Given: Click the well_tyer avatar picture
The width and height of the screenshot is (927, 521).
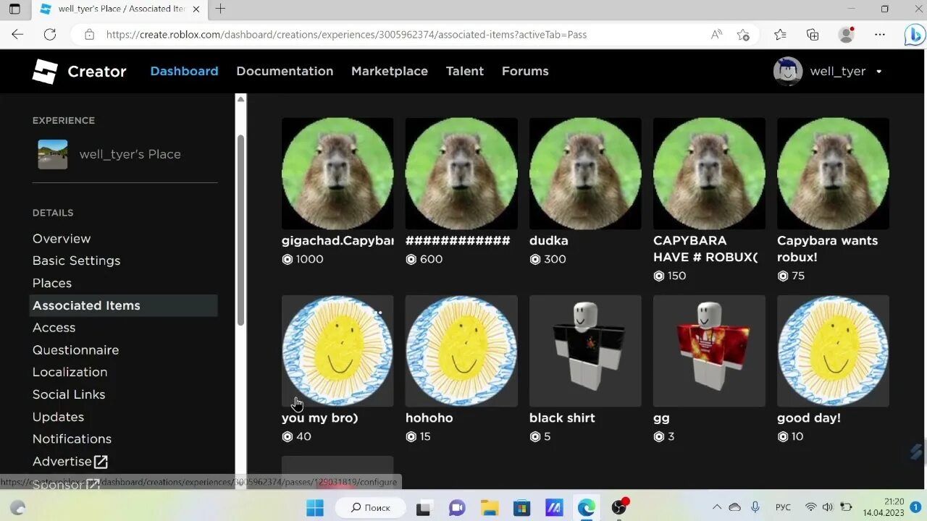Looking at the screenshot, I should [788, 71].
